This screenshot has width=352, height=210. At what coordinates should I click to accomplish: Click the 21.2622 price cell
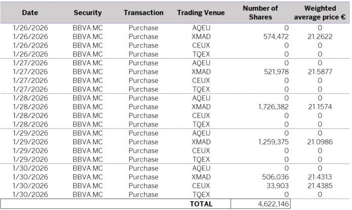tap(320, 37)
